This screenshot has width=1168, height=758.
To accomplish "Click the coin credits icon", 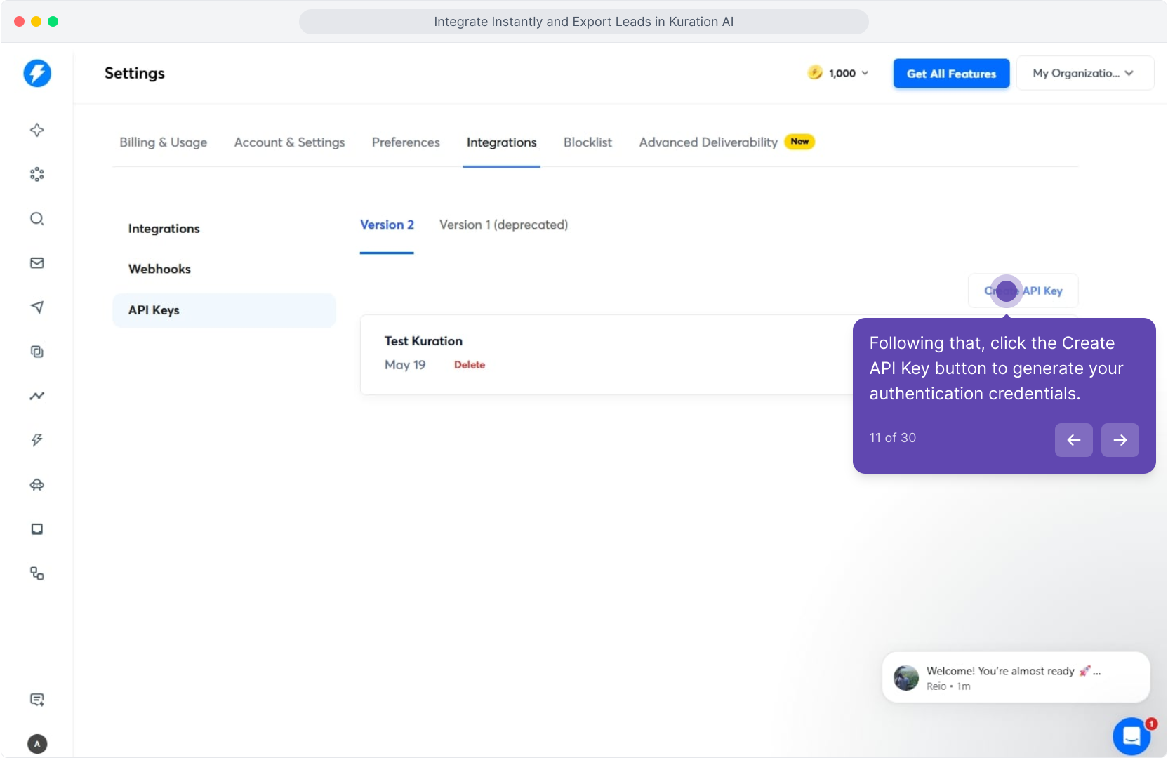I will pos(815,72).
